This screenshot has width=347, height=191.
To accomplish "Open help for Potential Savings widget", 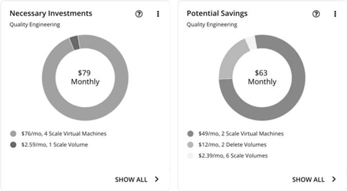I will [316, 14].
